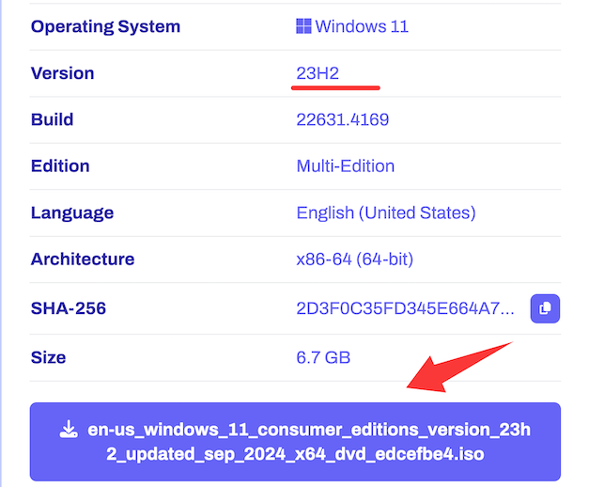The image size is (589, 487).
Task: Download the en-us_windows_11 consumer editions ISO
Action: [295, 442]
